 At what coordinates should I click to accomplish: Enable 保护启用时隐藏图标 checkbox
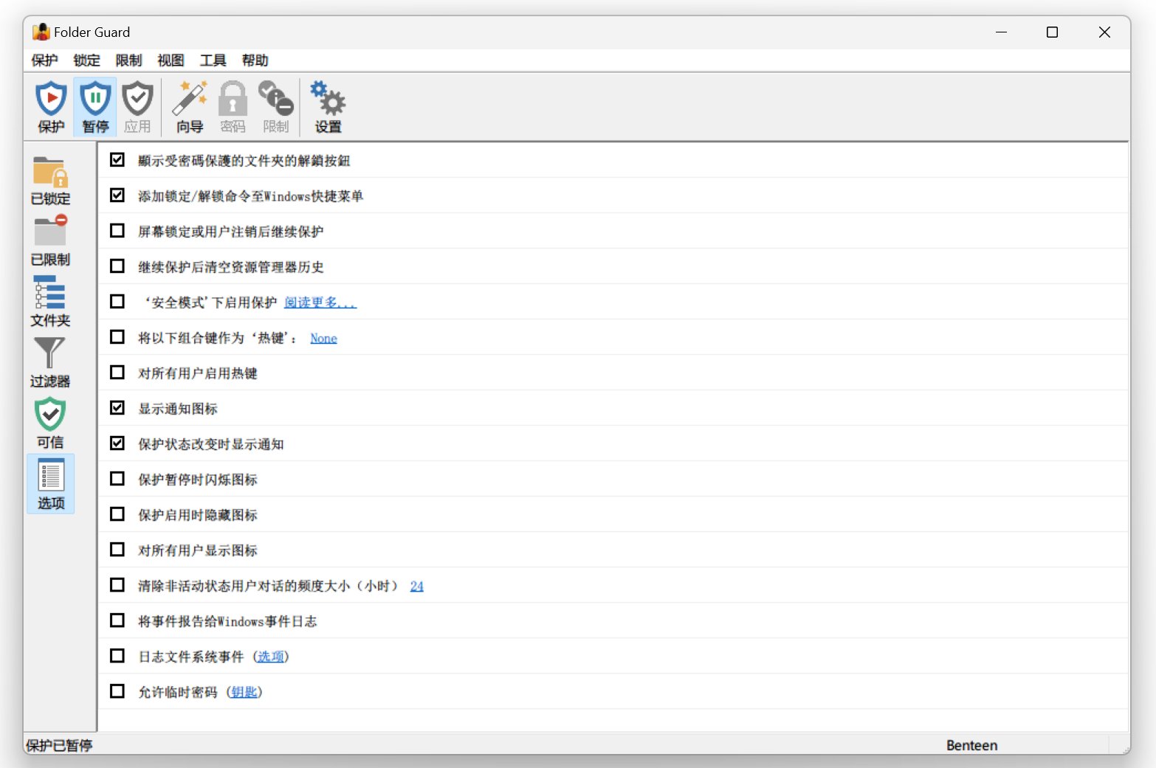pos(117,513)
